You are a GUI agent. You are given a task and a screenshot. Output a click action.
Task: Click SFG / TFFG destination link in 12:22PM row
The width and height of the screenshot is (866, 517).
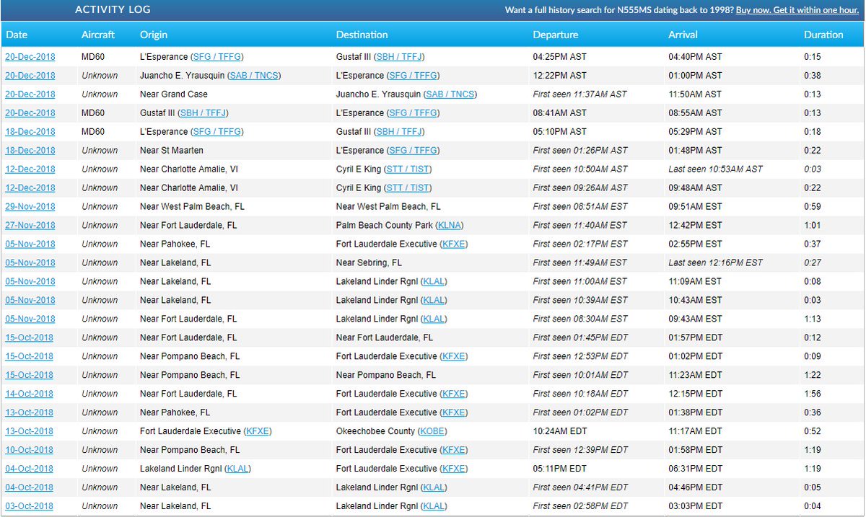(414, 76)
